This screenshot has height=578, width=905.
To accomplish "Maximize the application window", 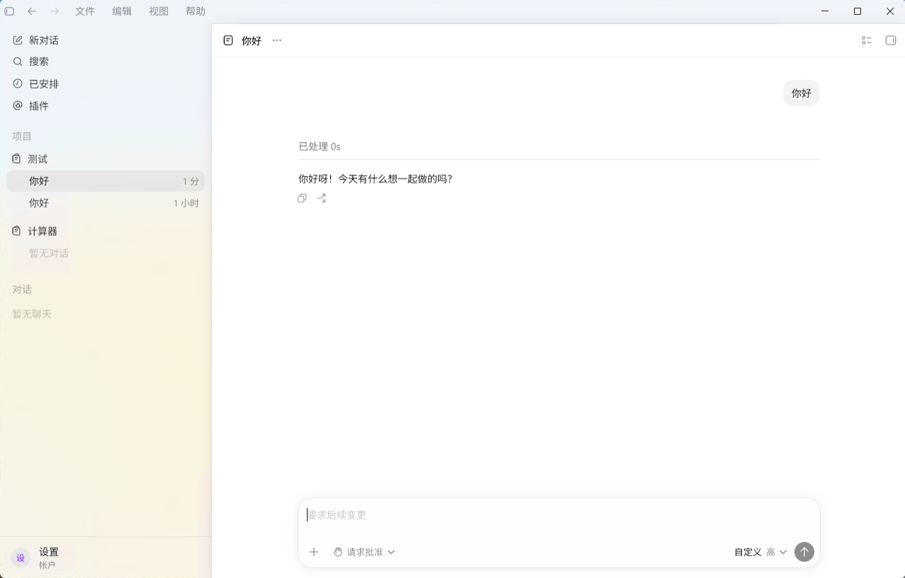I will [x=858, y=11].
